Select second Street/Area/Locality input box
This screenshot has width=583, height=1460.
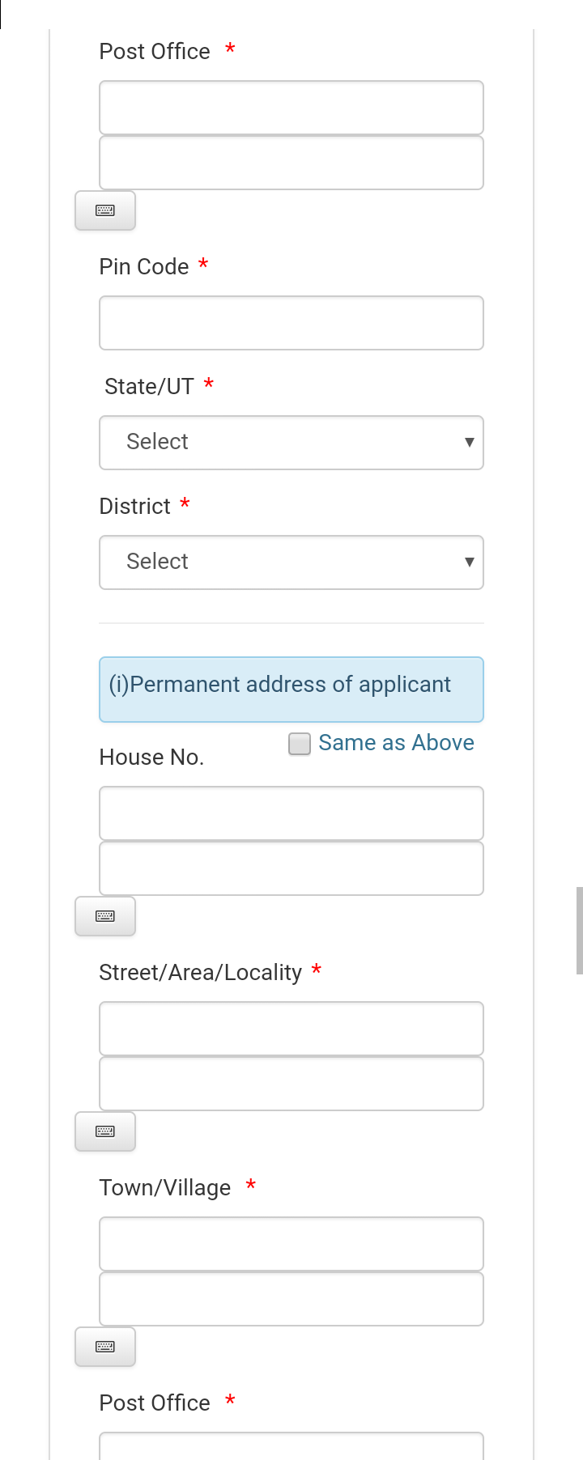(x=291, y=1084)
